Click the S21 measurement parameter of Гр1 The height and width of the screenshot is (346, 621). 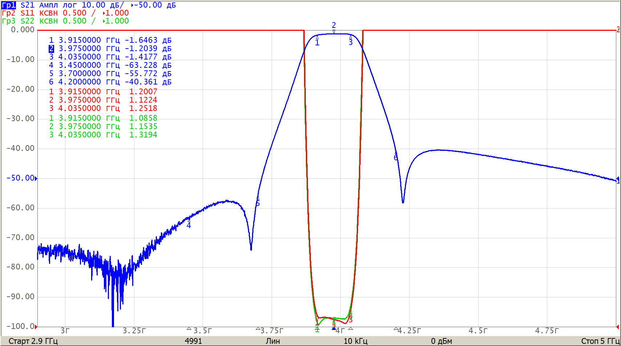[27, 5]
